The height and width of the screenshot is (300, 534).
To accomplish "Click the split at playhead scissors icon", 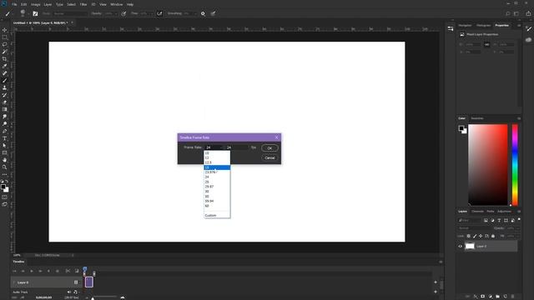I will tap(68, 271).
